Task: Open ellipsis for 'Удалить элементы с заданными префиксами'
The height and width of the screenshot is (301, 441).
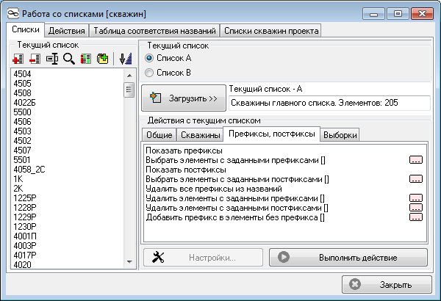Action: pyautogui.click(x=416, y=198)
